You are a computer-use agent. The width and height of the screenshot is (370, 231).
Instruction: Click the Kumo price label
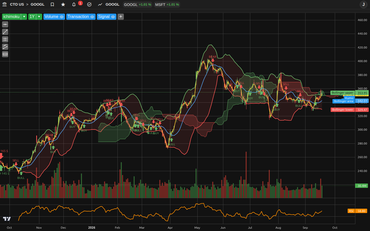349,98
